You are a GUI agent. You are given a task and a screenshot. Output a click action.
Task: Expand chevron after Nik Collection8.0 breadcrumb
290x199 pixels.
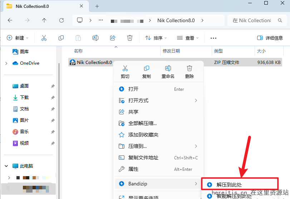(202, 20)
